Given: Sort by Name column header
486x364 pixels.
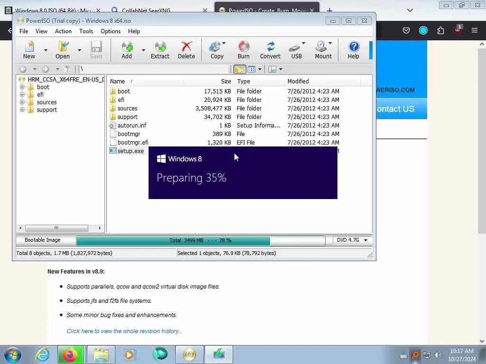Looking at the screenshot, I should coord(145,82).
